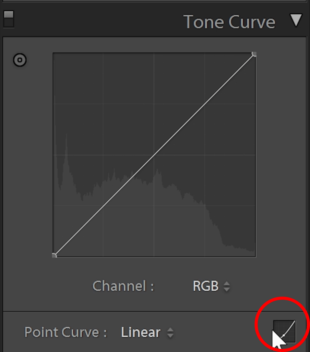310x352 pixels.
Task: Add a point on the curve's upper-quarter gridline crossing
Action: (205, 104)
